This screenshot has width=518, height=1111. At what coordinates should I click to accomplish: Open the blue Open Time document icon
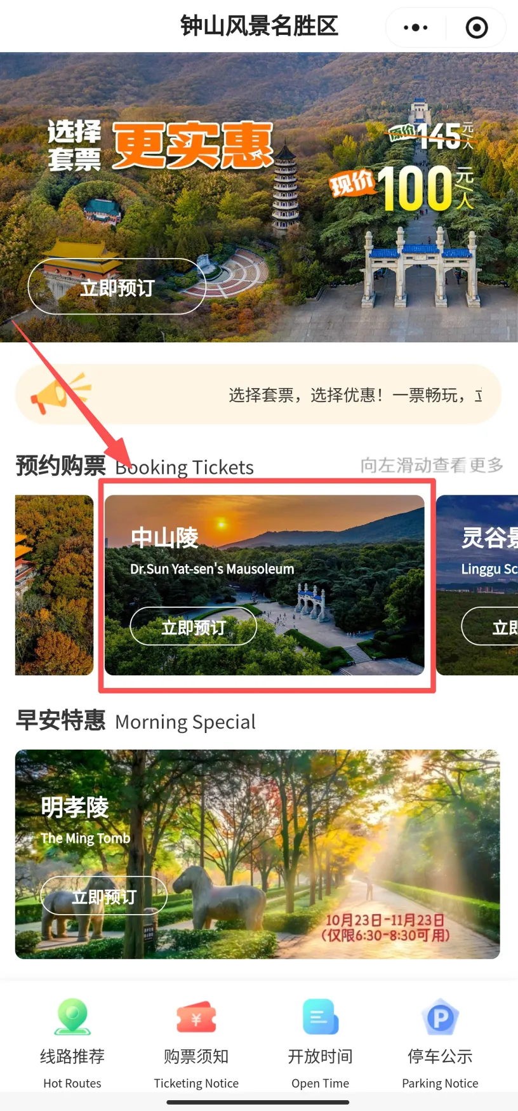pyautogui.click(x=321, y=1017)
